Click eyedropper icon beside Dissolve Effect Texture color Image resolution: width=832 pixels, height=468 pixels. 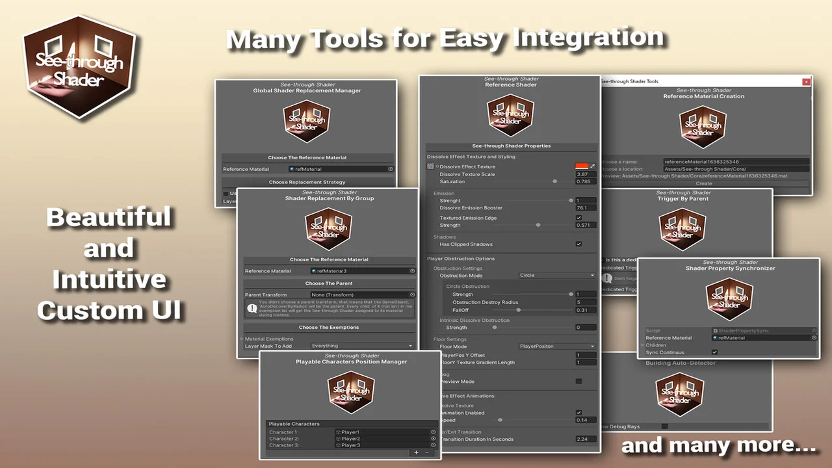pos(593,166)
